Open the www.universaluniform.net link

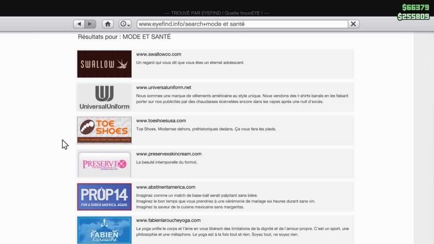164,88
